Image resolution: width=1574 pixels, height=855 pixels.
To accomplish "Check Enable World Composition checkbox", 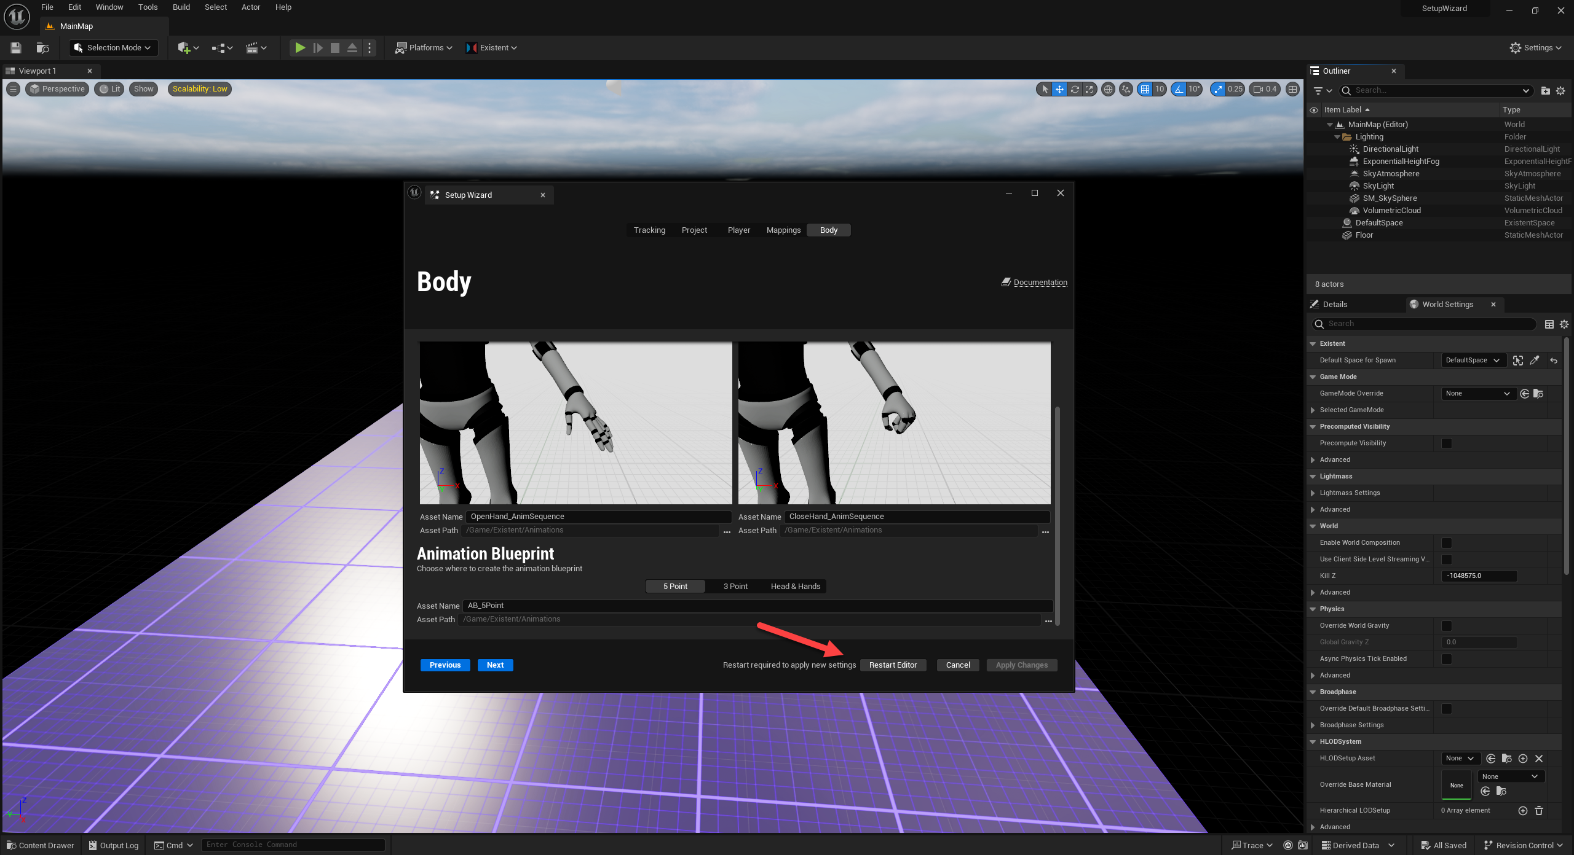I will point(1447,543).
